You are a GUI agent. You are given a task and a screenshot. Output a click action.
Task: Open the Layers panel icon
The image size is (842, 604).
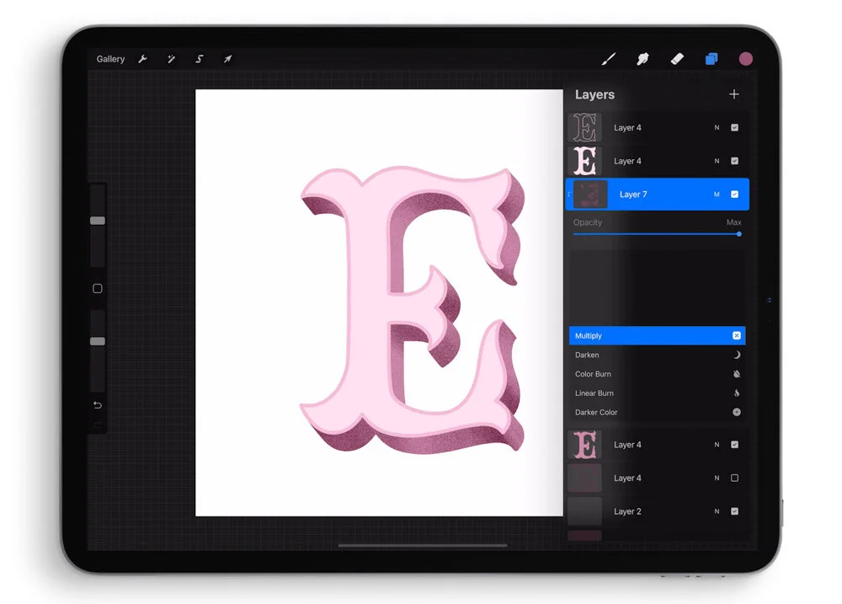[x=711, y=59]
